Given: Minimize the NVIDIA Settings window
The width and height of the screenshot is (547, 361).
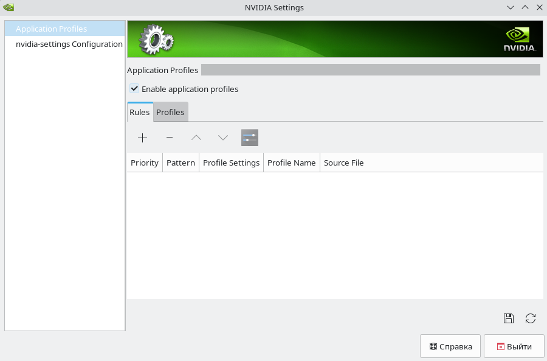Looking at the screenshot, I should coord(511,7).
